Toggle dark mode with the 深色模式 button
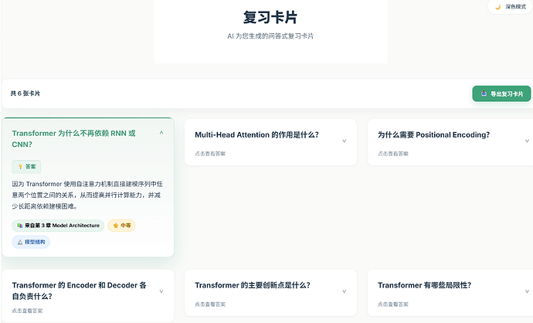 [x=511, y=7]
